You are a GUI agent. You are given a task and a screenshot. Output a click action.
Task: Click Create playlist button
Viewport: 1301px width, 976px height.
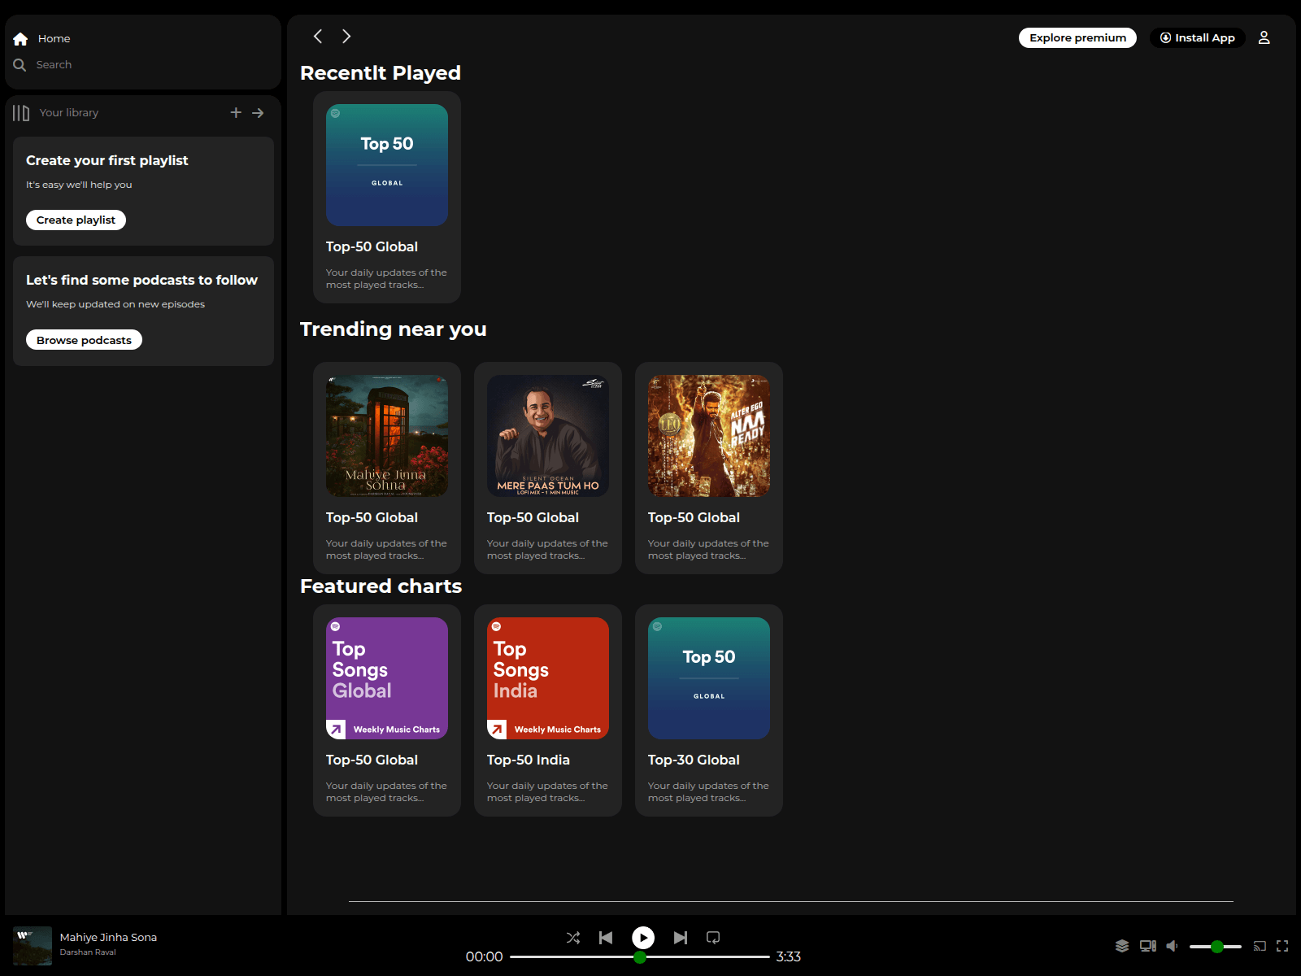pos(76,220)
